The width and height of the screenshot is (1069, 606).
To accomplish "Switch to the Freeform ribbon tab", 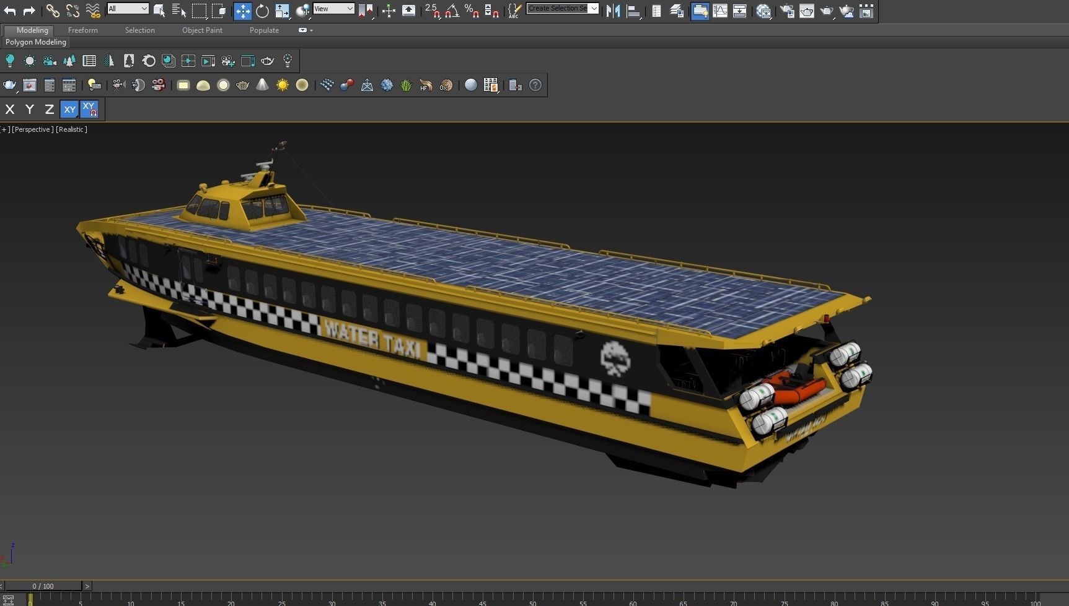I will tap(83, 30).
